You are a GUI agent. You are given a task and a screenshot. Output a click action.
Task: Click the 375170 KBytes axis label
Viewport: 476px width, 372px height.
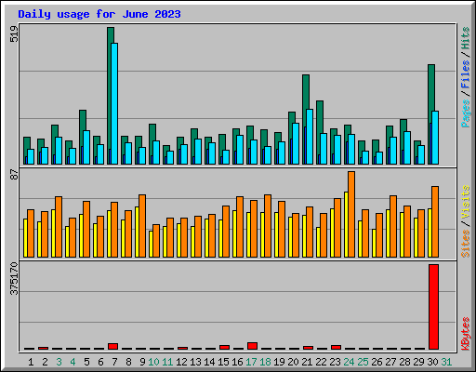click(14, 278)
